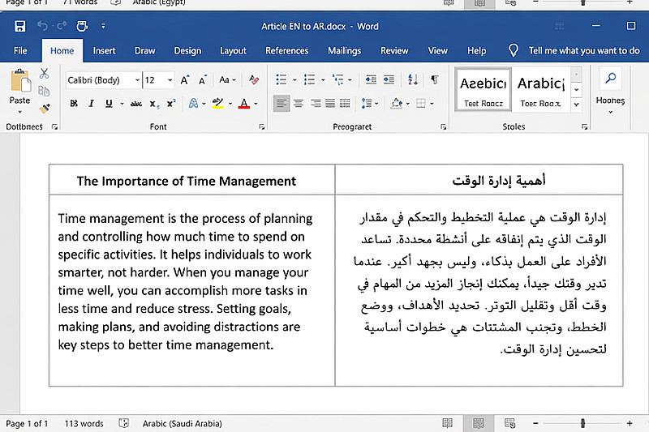Toggle Bold formatting
The image size is (649, 432).
[x=74, y=104]
